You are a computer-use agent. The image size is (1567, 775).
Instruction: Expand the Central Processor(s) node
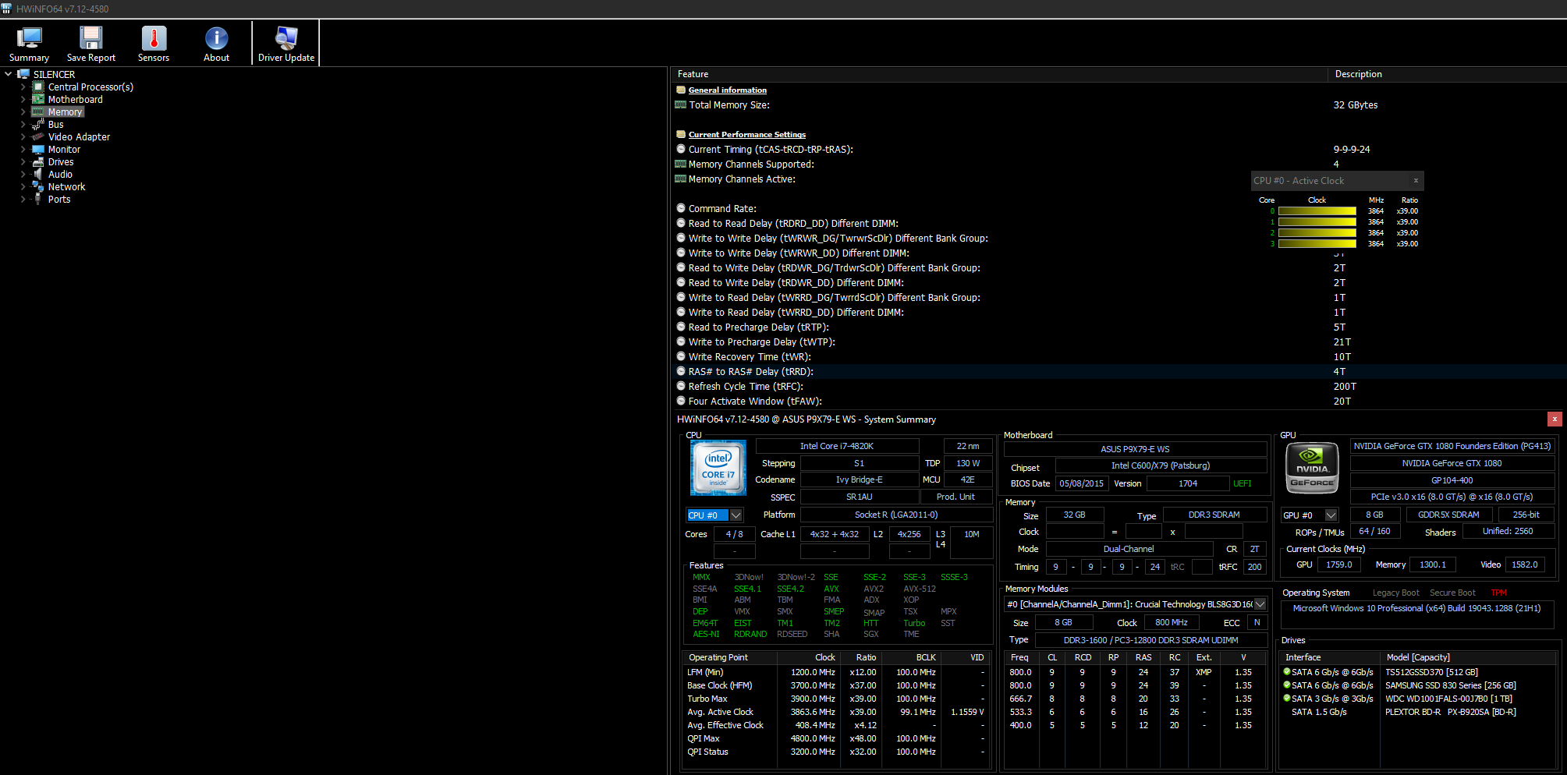(x=23, y=87)
